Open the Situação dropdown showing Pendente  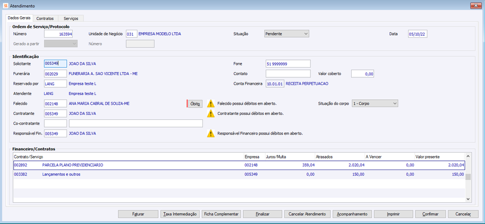(287, 34)
